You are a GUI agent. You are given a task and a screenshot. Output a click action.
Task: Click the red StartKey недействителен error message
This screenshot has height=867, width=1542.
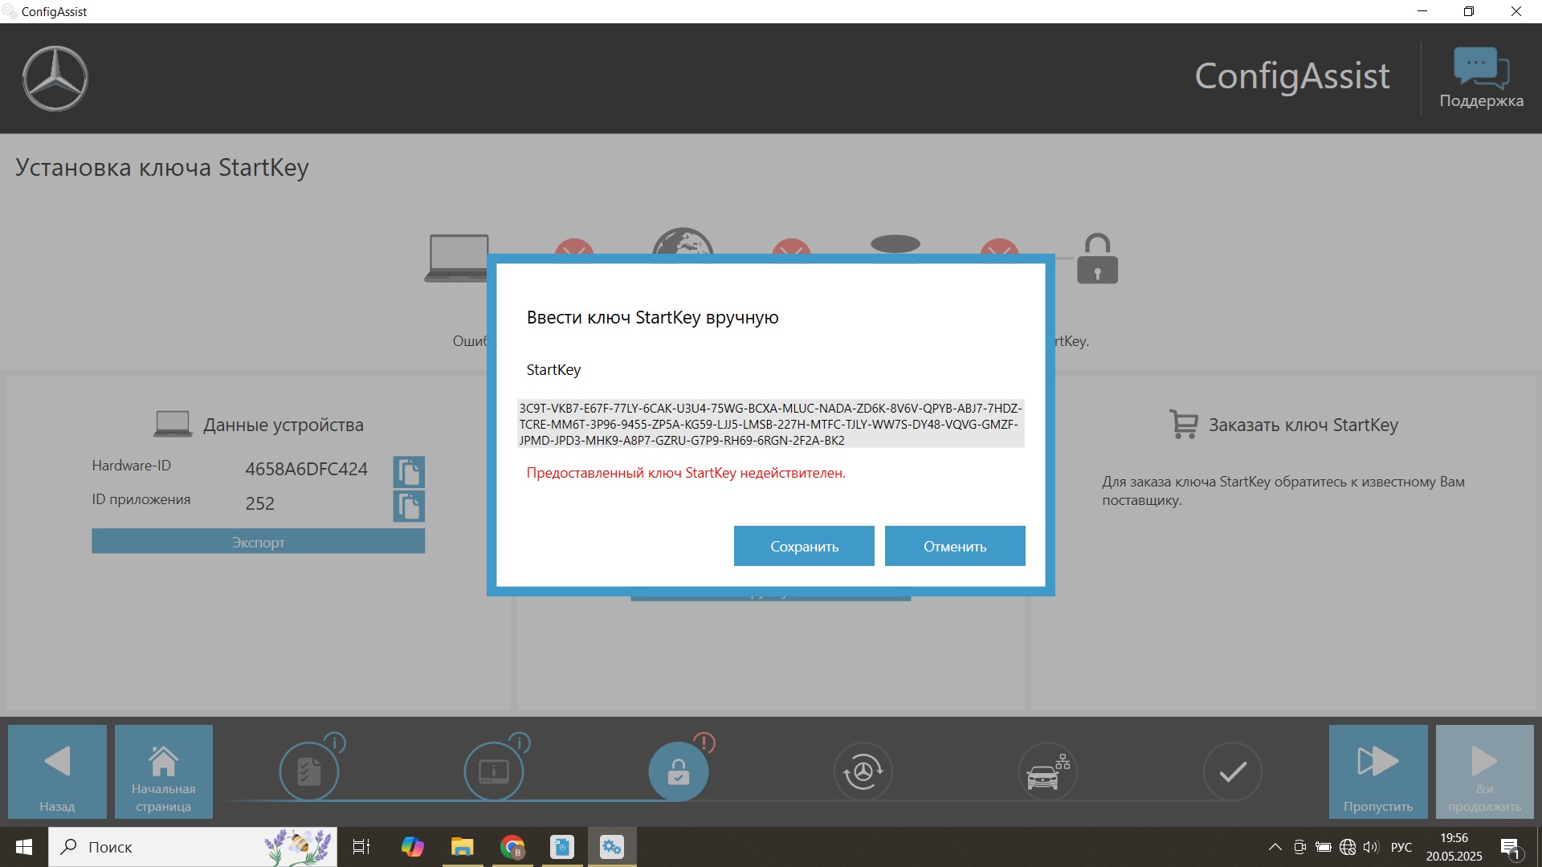[x=686, y=473]
